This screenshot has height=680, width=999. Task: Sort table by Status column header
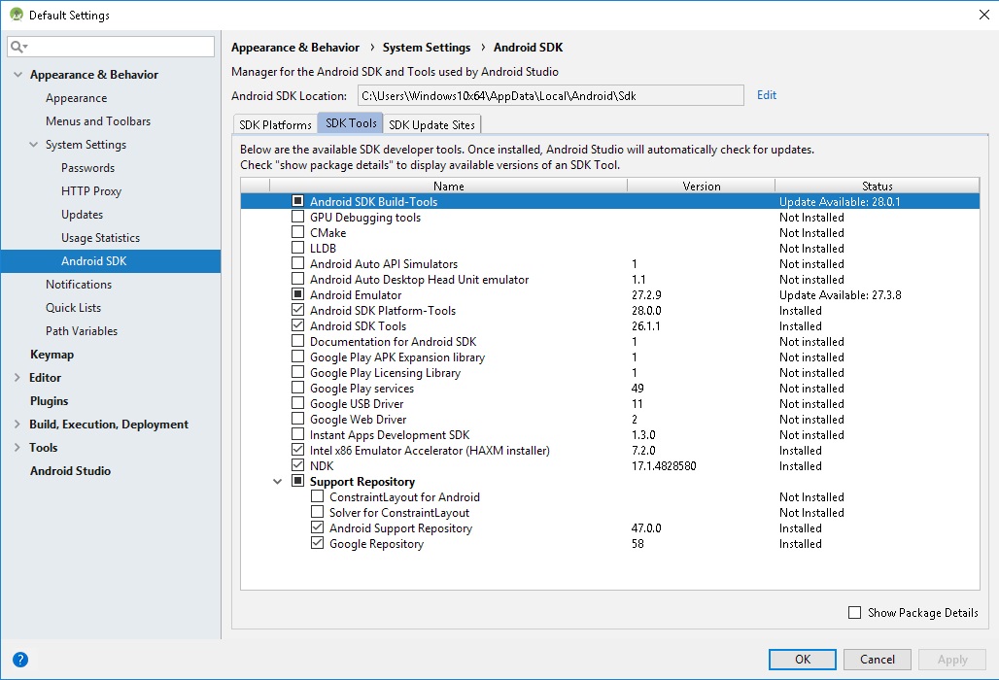(x=878, y=186)
